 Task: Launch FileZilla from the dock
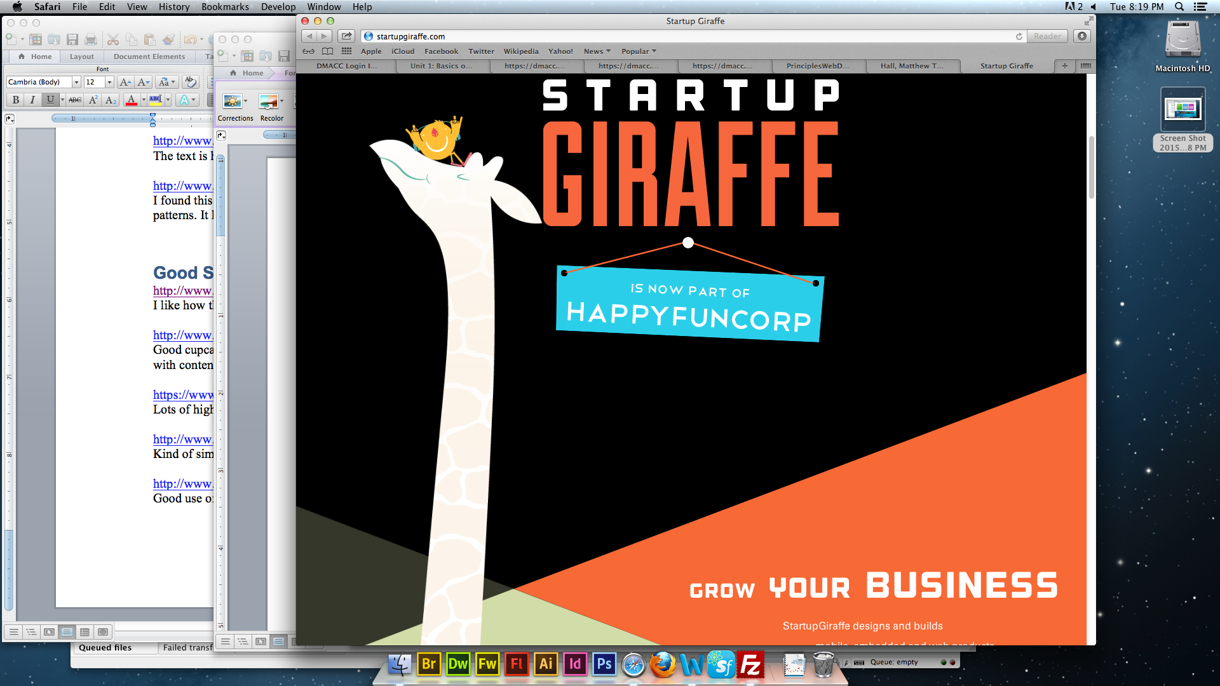750,665
